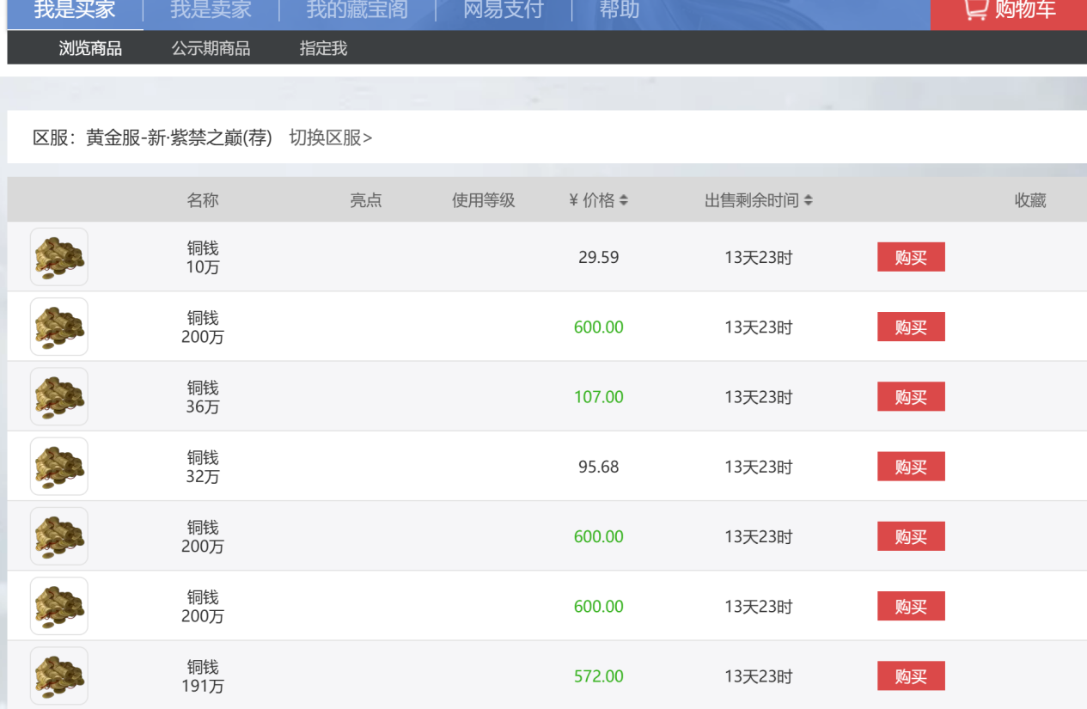Open the 指定我 sub-tab
The image size is (1087, 709).
coord(323,49)
